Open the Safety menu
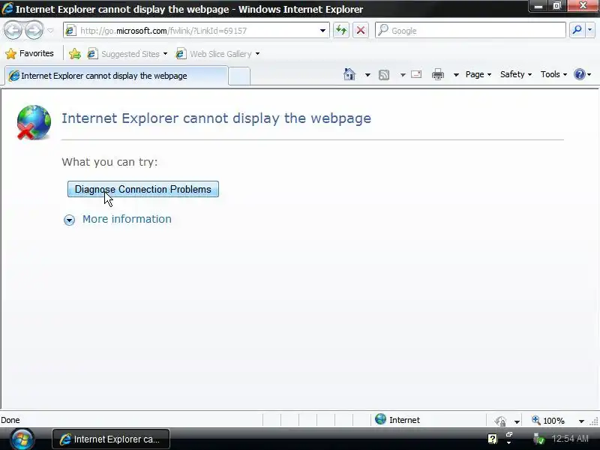The width and height of the screenshot is (600, 450). click(516, 74)
